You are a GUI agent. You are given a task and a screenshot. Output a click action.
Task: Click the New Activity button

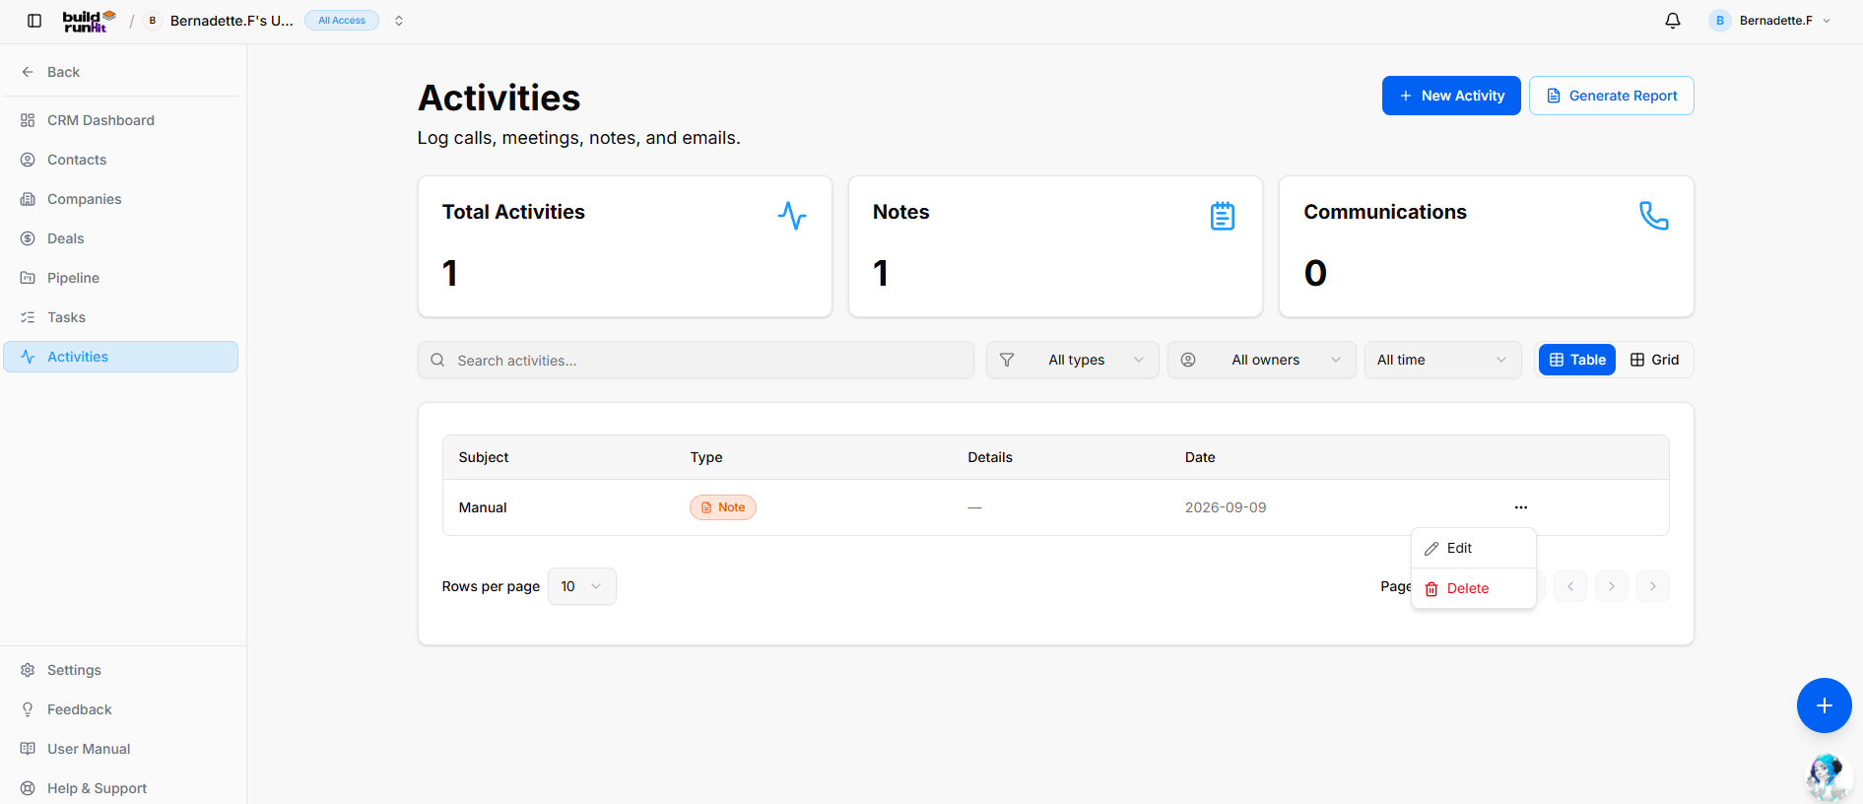click(1451, 96)
